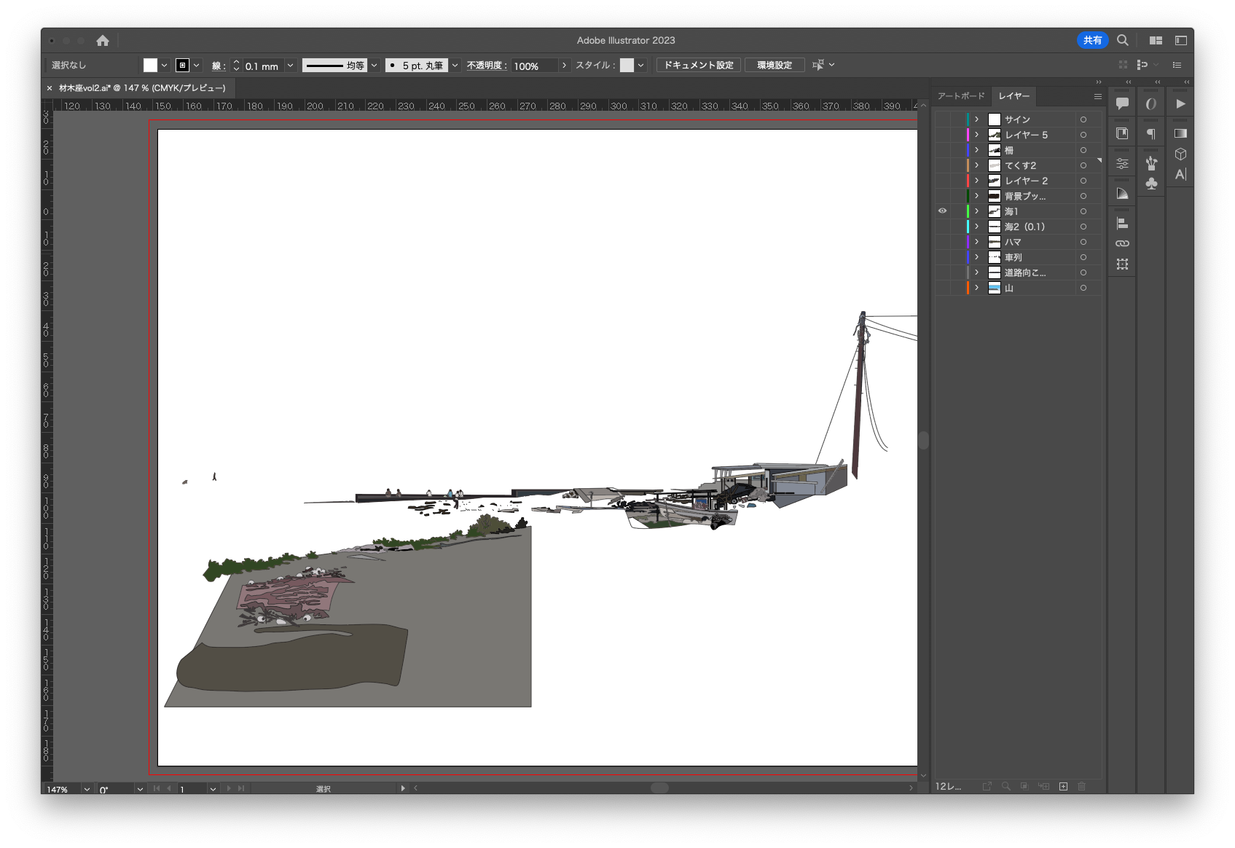Image resolution: width=1235 pixels, height=848 pixels.
Task: Open the Comments panel speech bubble icon
Action: pos(1122,103)
